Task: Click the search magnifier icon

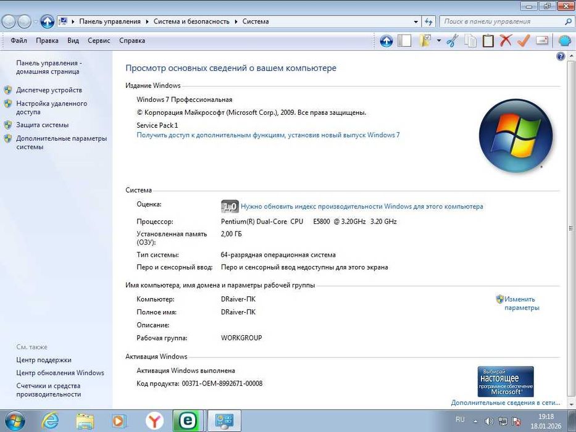Action: click(568, 22)
